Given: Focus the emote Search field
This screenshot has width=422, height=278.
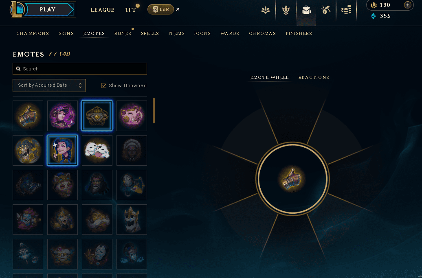Looking at the screenshot, I should 80,69.
